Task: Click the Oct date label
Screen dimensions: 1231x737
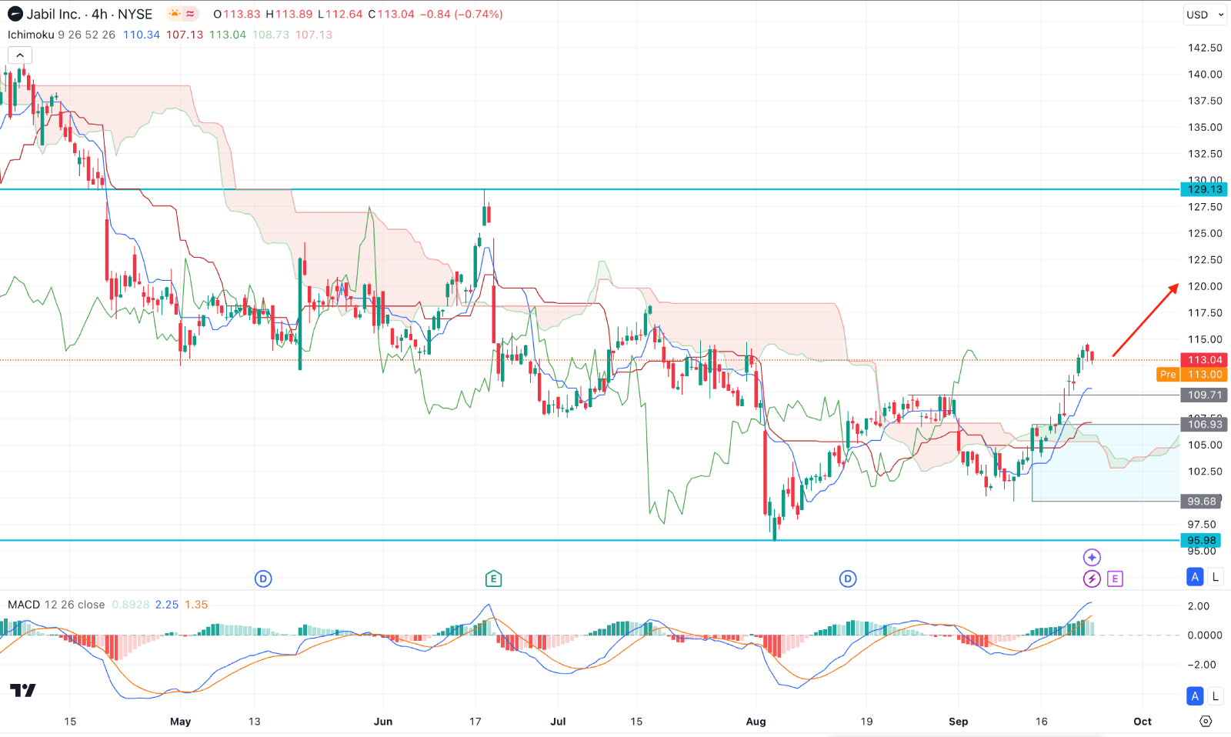Action: click(x=1143, y=721)
